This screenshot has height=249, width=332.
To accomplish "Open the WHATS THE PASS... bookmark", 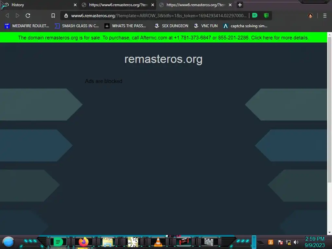I will click(x=125, y=26).
